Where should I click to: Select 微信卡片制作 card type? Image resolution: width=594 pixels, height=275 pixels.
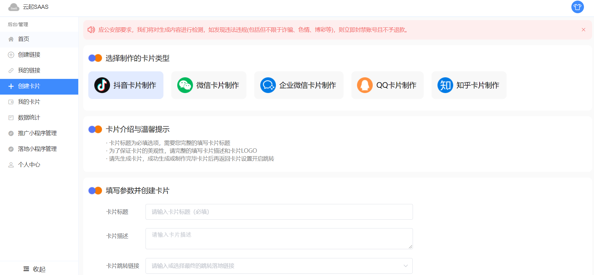pyautogui.click(x=209, y=85)
